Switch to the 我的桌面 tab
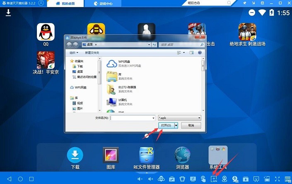The width and height of the screenshot is (292, 184). pos(65,3)
